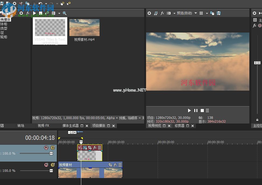Click the Views icon in Project Media
The height and width of the screenshot is (185, 262).
coord(54,13)
